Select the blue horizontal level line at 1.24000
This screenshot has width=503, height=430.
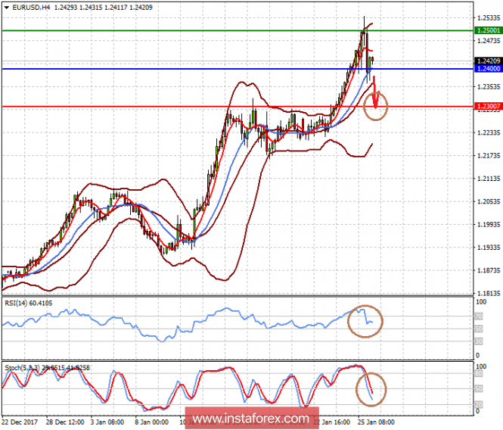pos(238,69)
